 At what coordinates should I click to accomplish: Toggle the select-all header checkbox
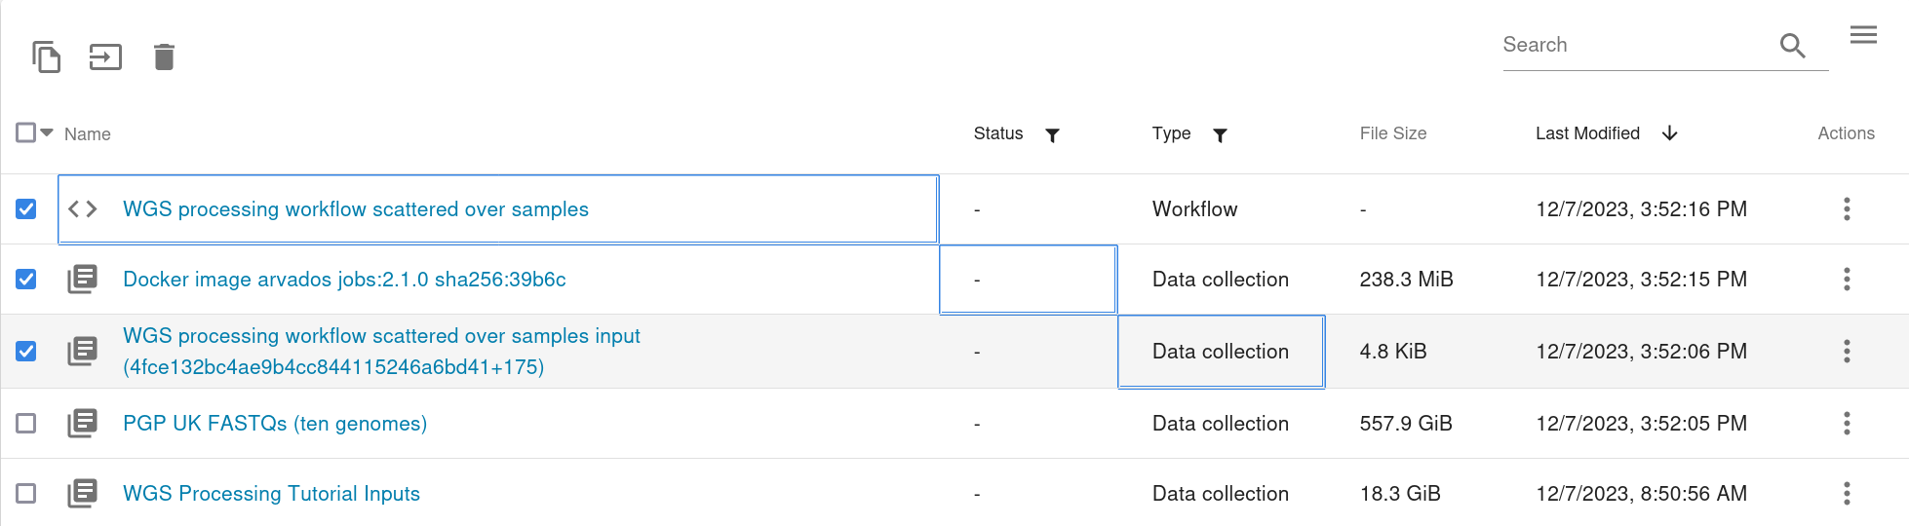26,132
